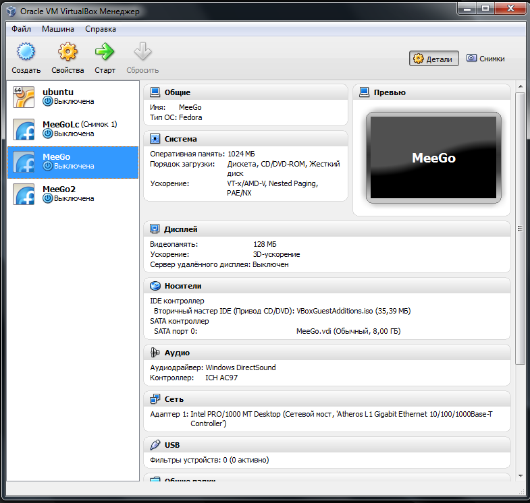The width and height of the screenshot is (530, 503).
Task: Click the Windows DirectSound audio driver text
Action: pos(240,367)
